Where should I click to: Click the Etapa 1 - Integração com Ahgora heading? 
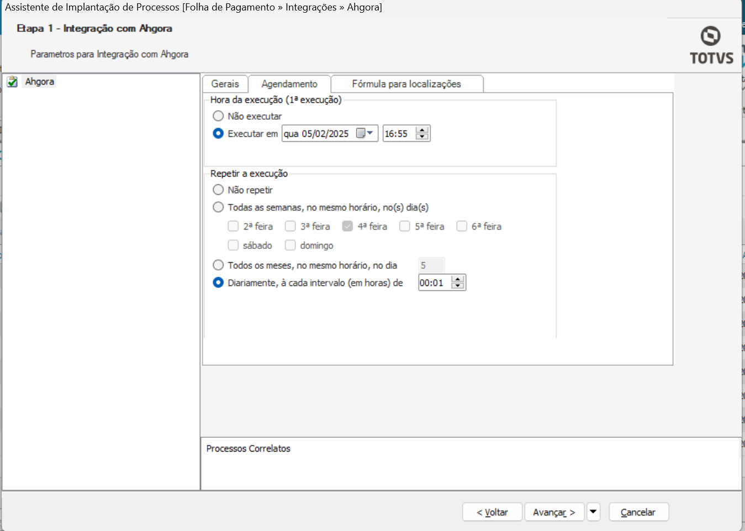coord(94,28)
